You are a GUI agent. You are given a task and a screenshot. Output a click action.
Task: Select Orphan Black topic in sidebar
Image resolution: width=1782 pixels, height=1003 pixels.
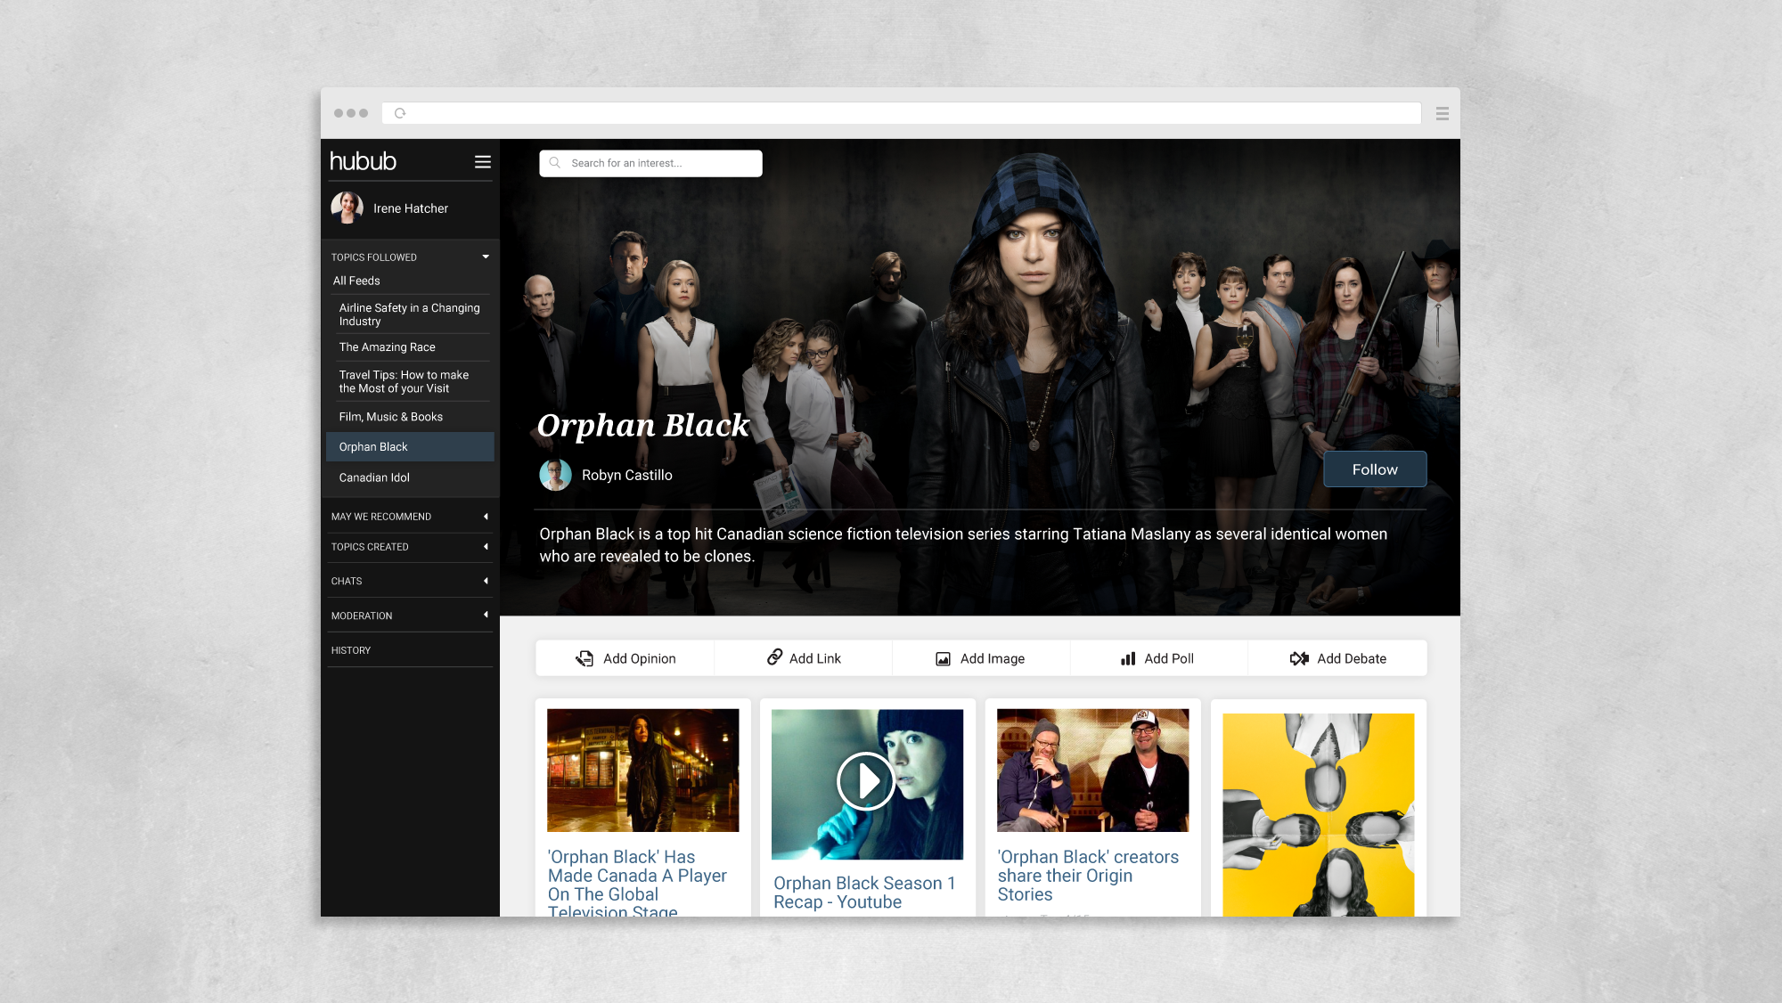click(x=410, y=447)
